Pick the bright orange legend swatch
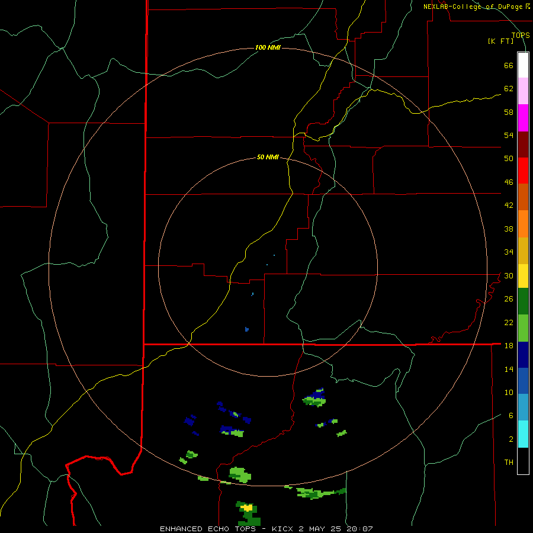 coord(523,224)
